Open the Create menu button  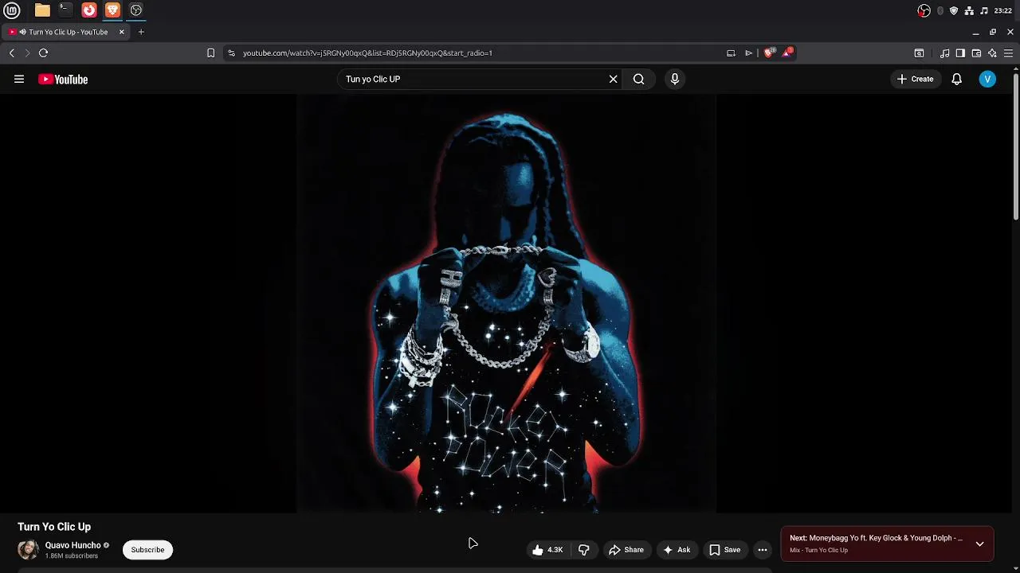tap(915, 79)
